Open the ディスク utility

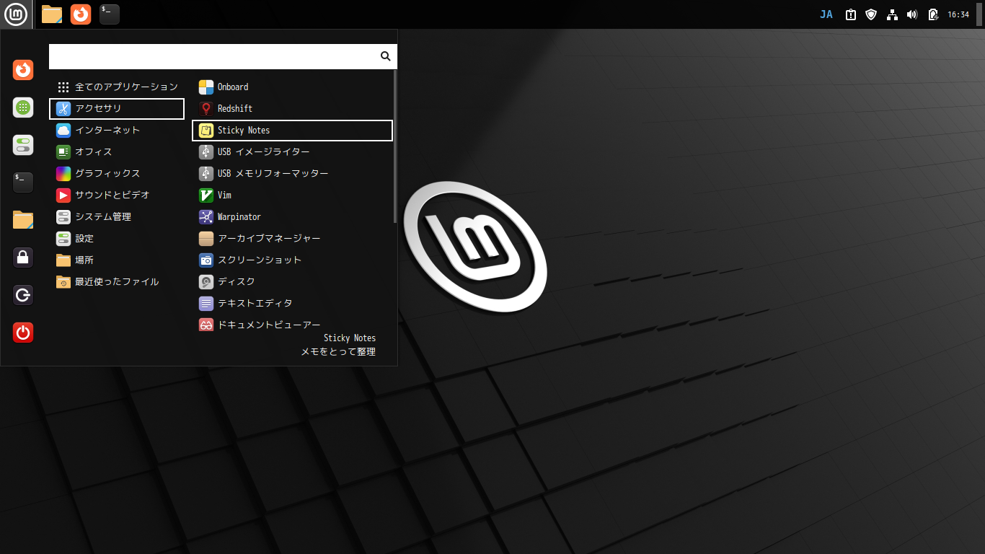click(292, 282)
